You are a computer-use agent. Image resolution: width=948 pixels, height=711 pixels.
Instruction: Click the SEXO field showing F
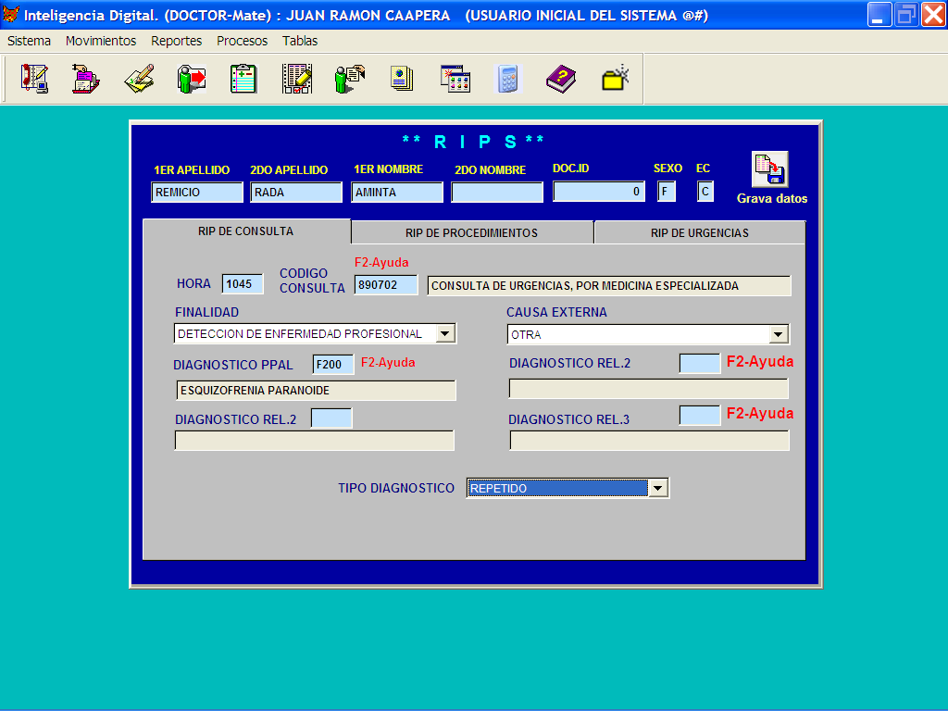667,192
